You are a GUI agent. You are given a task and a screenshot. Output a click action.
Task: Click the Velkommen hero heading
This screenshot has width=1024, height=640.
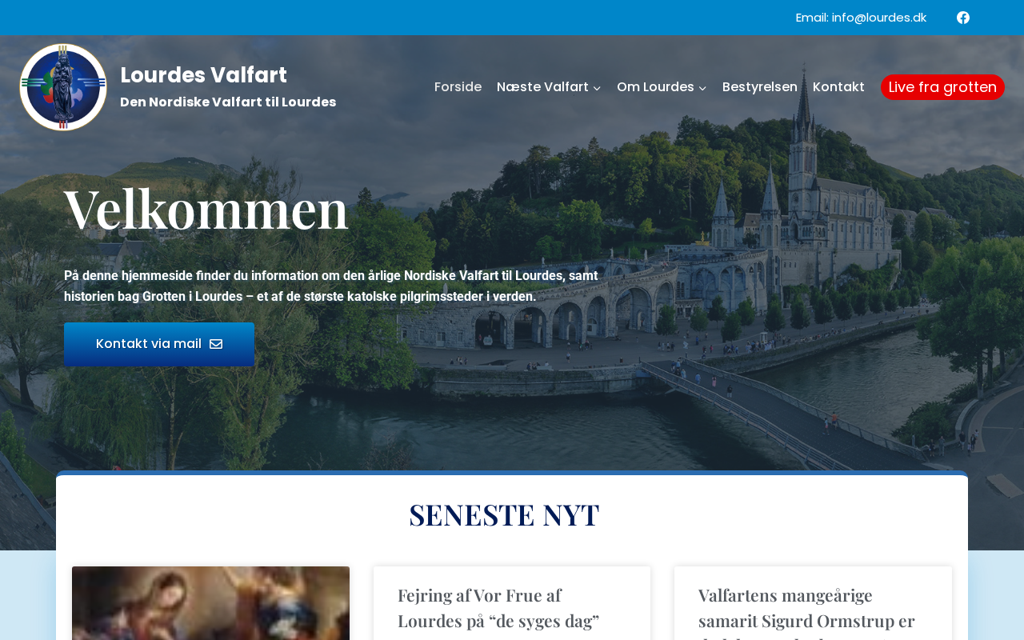(206, 208)
